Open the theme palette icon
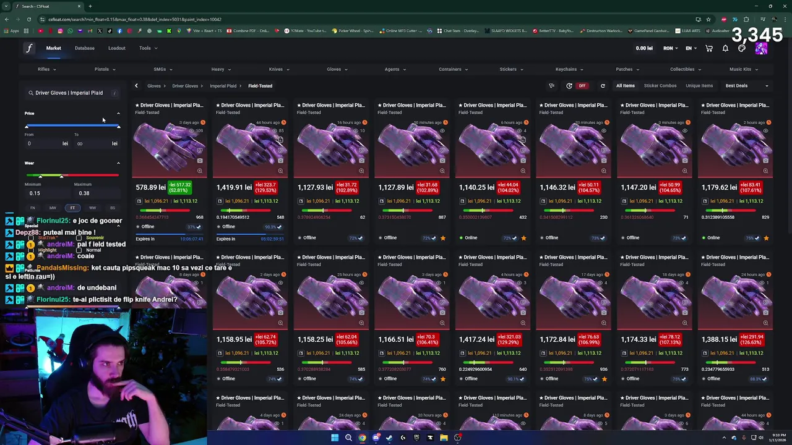 click(x=742, y=48)
